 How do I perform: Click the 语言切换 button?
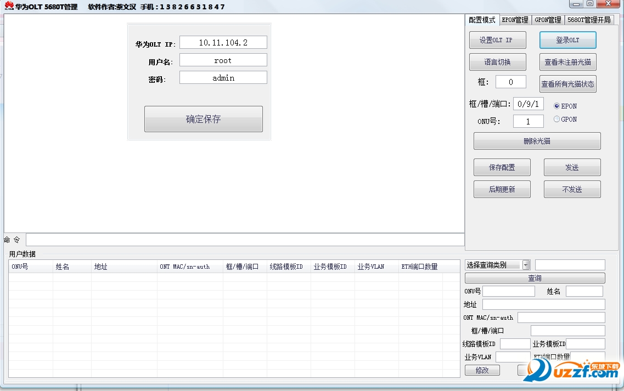tap(497, 62)
